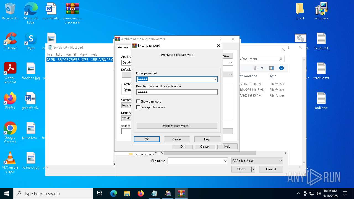Click Help in Archive name and parameters
The width and height of the screenshot is (354, 199).
click(x=227, y=146)
